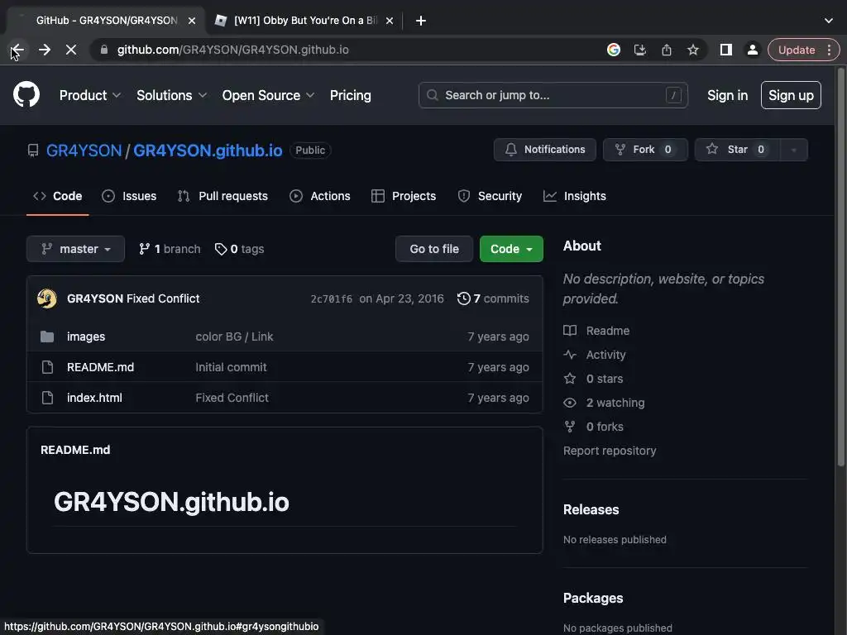Click 0 stars in About sidebar

coord(594,379)
